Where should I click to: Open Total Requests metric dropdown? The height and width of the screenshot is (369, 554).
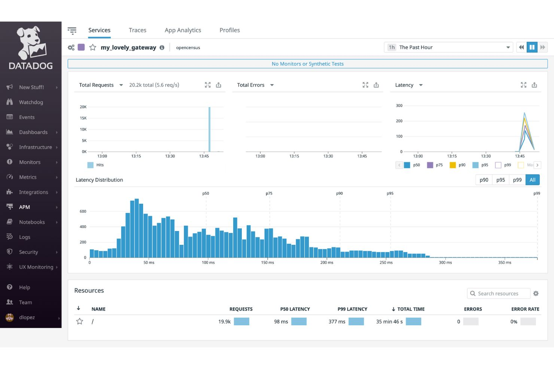(x=101, y=85)
